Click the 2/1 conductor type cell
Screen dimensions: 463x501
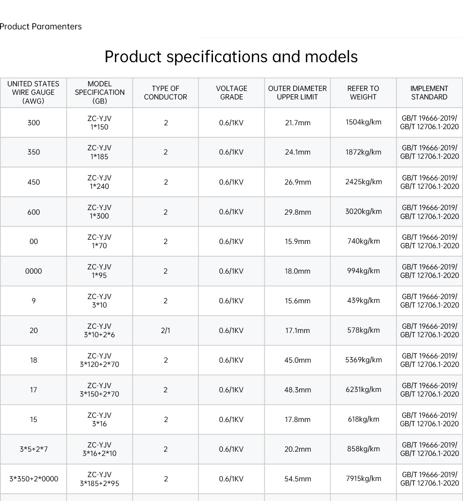click(x=166, y=330)
